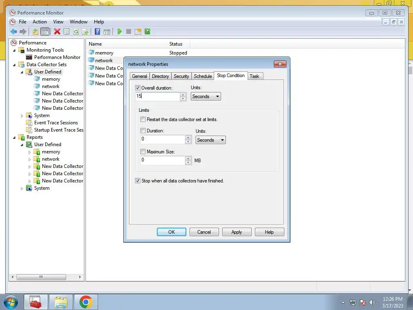Open the Properties toolbar icon
Screen dimensions: 413x310
coord(67,31)
